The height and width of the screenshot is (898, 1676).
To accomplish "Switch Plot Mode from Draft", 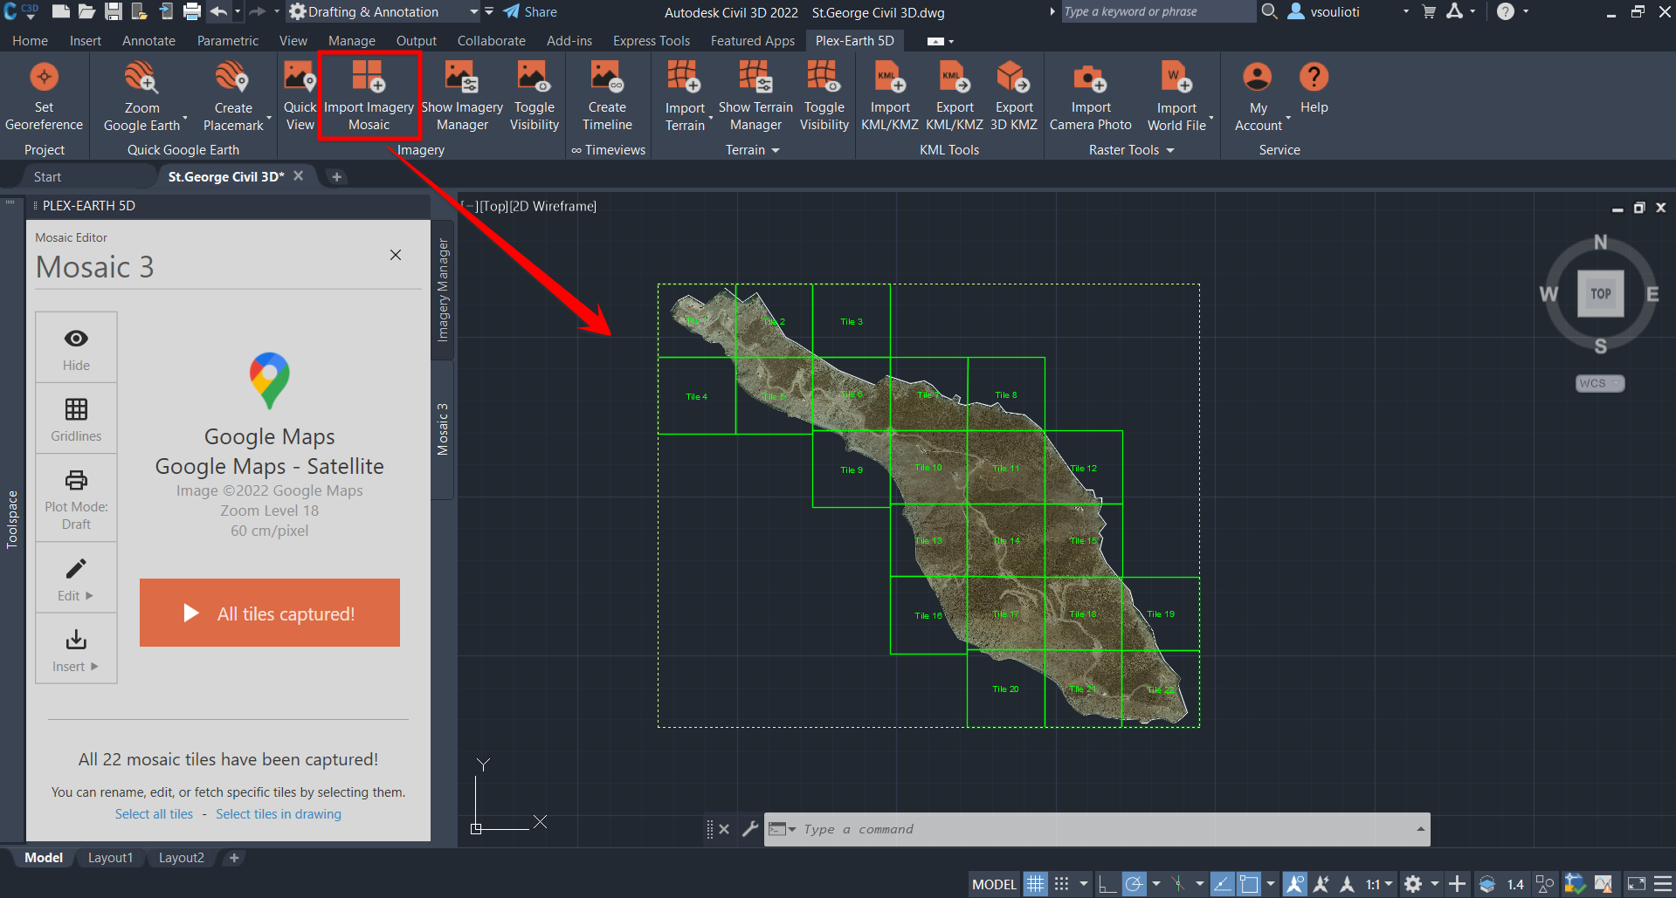I will 76,498.
